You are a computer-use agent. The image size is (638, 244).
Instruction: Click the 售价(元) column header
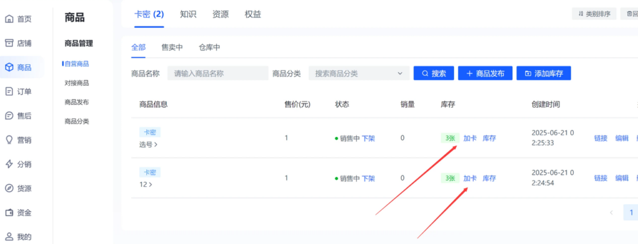point(297,105)
